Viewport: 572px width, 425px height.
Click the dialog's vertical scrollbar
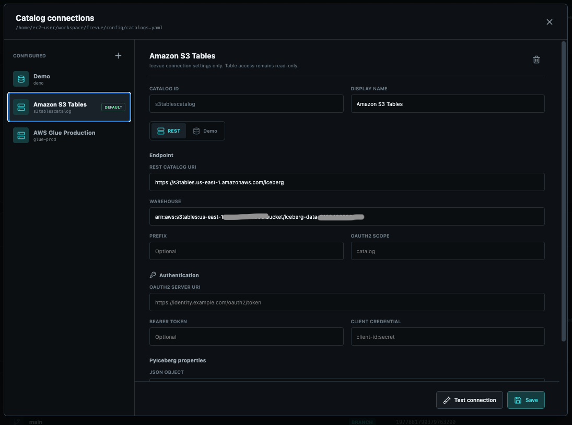[563, 192]
